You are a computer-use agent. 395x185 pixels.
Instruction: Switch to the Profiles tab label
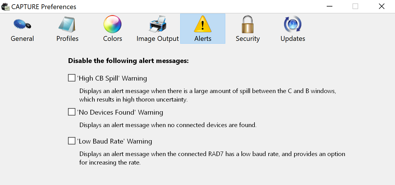coord(67,39)
